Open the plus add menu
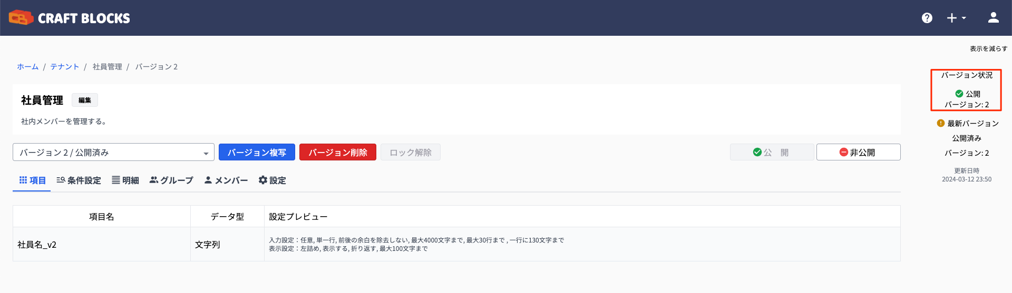Image resolution: width=1012 pixels, height=293 pixels. [x=956, y=18]
